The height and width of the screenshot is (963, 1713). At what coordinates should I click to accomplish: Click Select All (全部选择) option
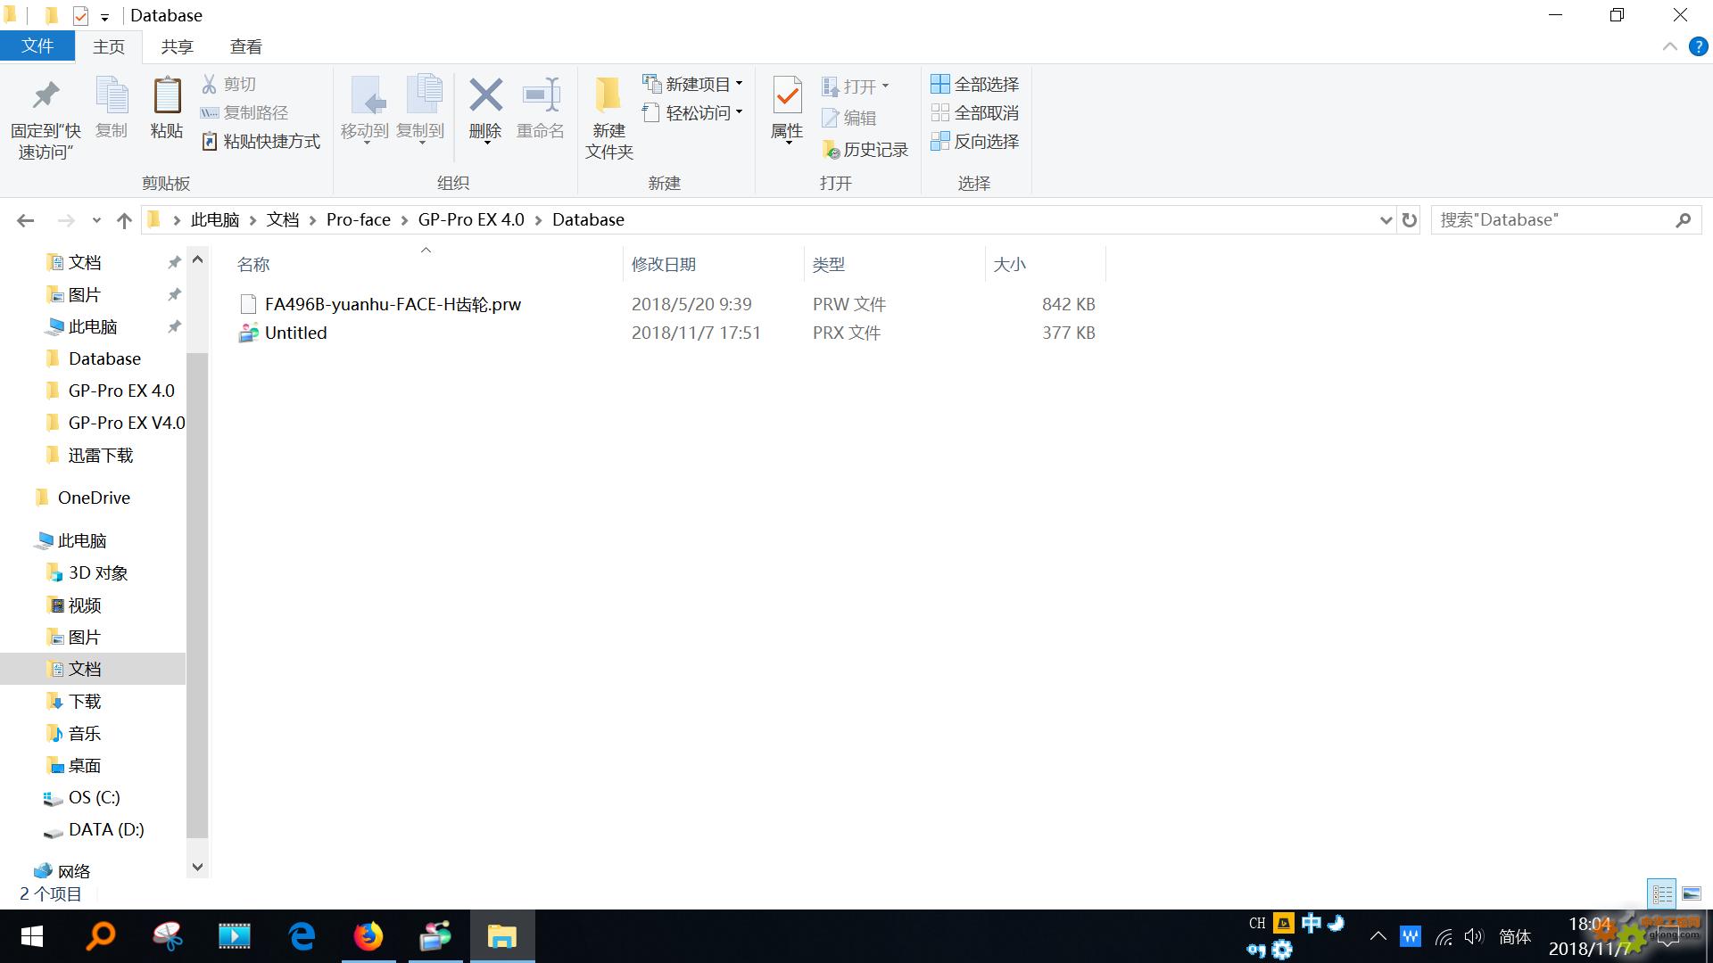[x=975, y=84]
